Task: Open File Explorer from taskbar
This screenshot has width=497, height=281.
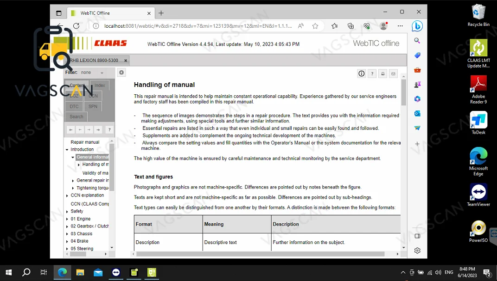Action: [x=80, y=272]
